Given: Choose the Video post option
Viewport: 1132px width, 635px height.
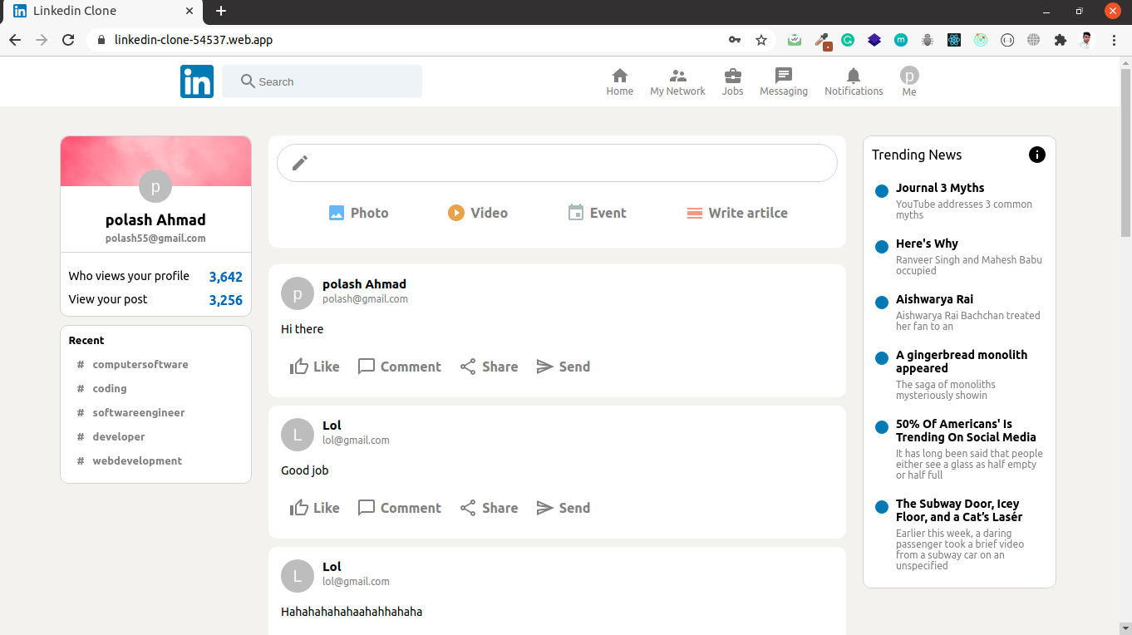Looking at the screenshot, I should click(478, 213).
